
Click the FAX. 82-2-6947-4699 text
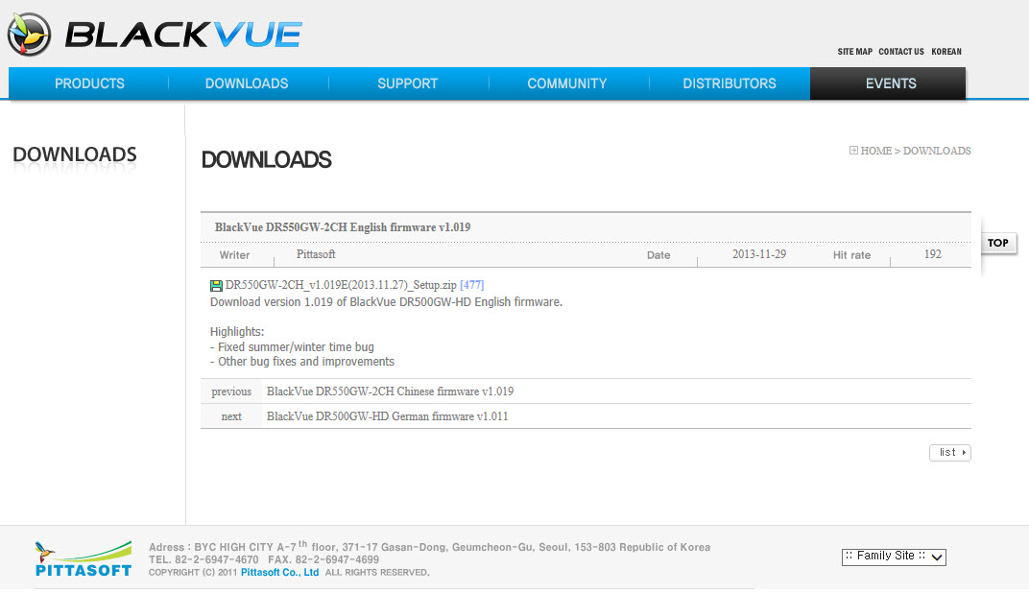[x=323, y=560]
